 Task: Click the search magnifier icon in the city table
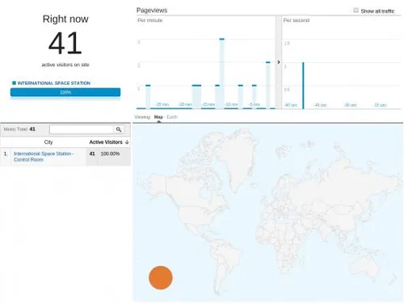[x=119, y=129]
